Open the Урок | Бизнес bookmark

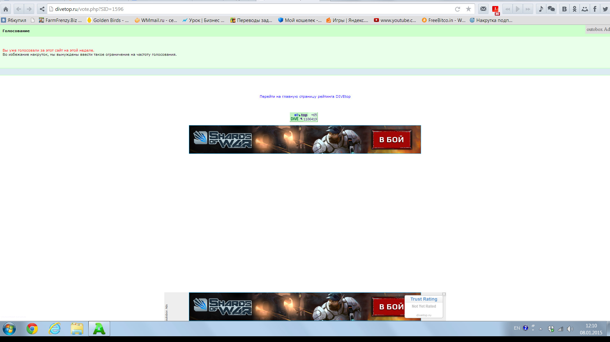pos(203,20)
